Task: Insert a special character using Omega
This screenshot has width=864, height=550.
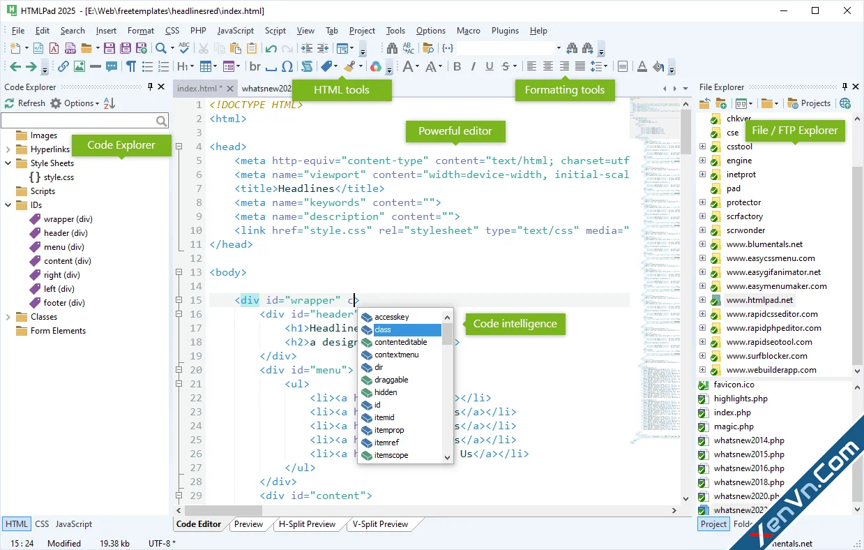Action: pyautogui.click(x=287, y=66)
